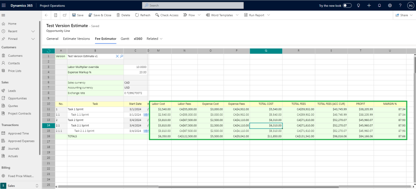Viewport: 416px width, 189px height.
Task: Open Fixed Price Milestones in sidebar
Action: point(20,176)
